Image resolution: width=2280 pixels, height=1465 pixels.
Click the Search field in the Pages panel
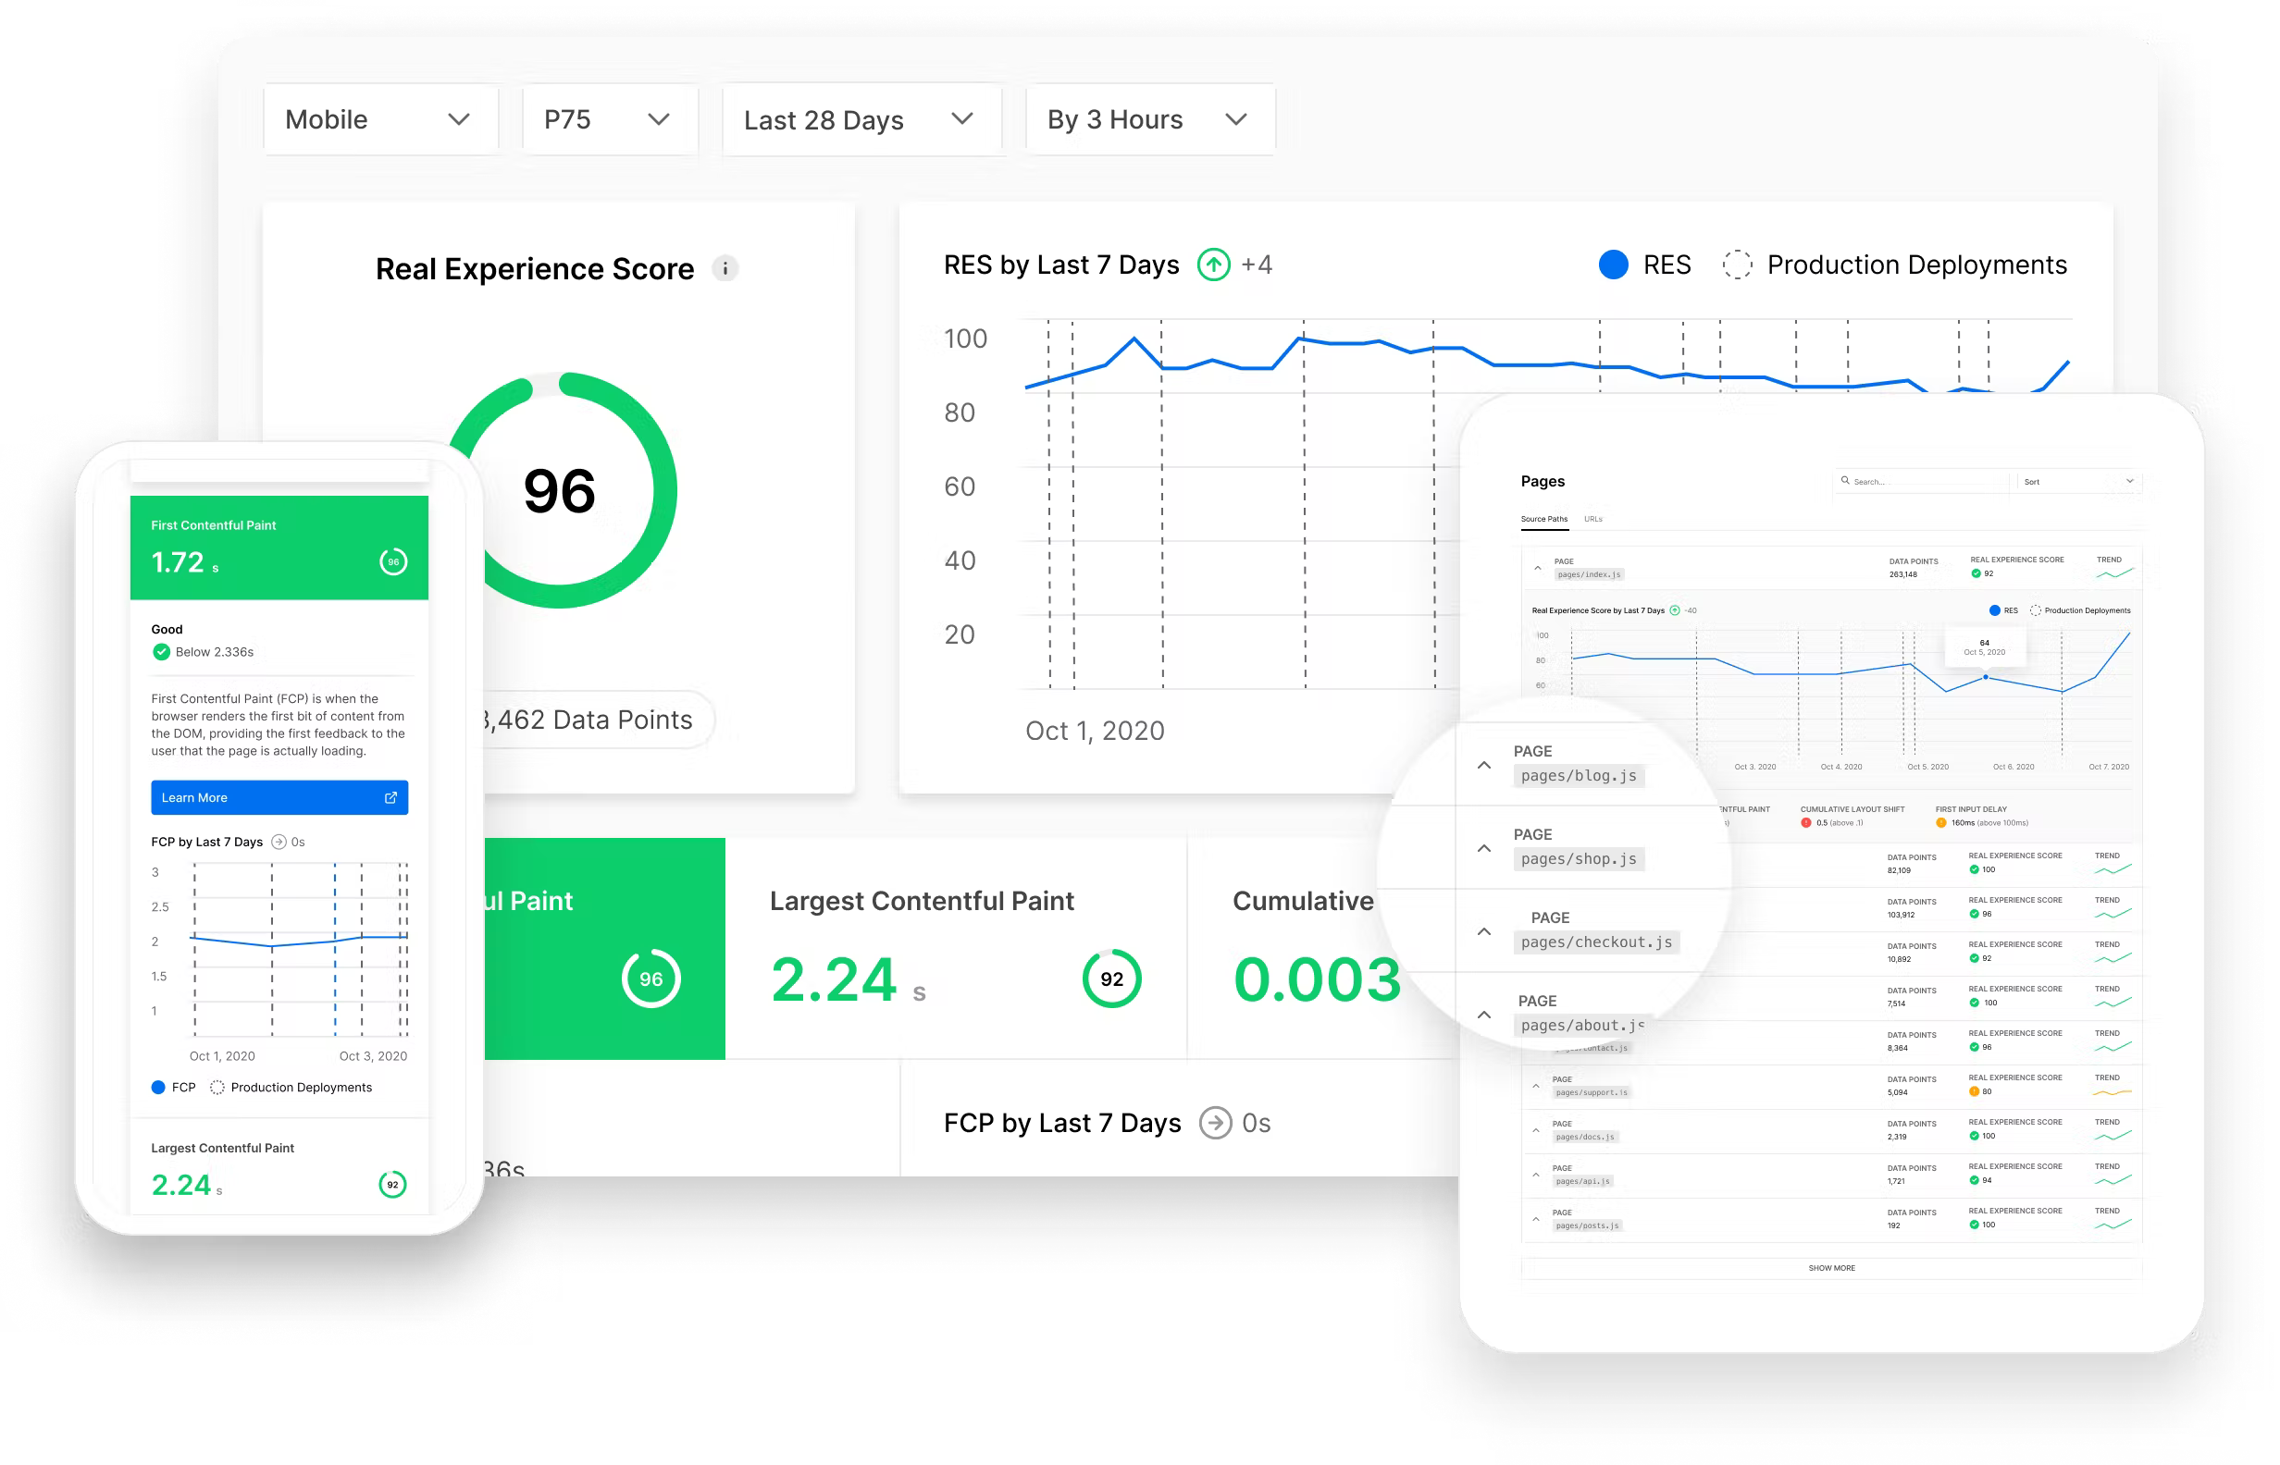[1922, 481]
